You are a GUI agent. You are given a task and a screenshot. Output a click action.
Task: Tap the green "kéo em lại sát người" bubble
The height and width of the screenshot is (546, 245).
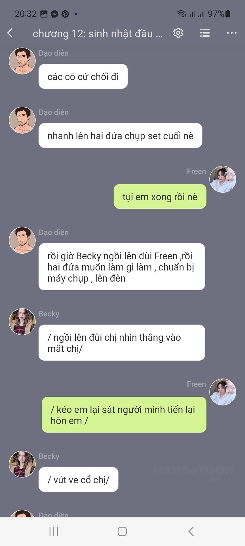[124, 415]
